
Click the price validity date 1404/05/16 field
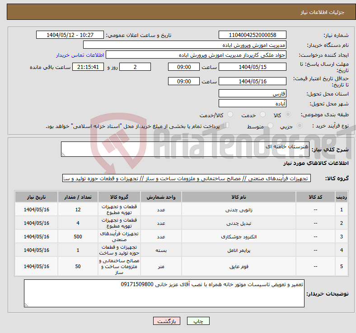click(252, 81)
